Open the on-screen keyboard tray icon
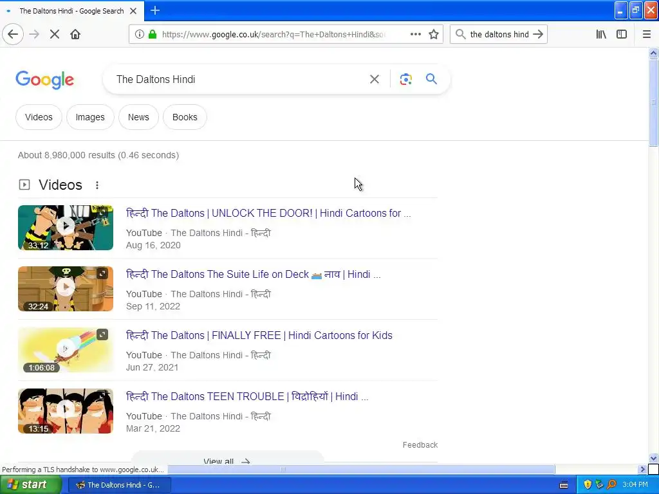This screenshot has width=659, height=494. 564,485
